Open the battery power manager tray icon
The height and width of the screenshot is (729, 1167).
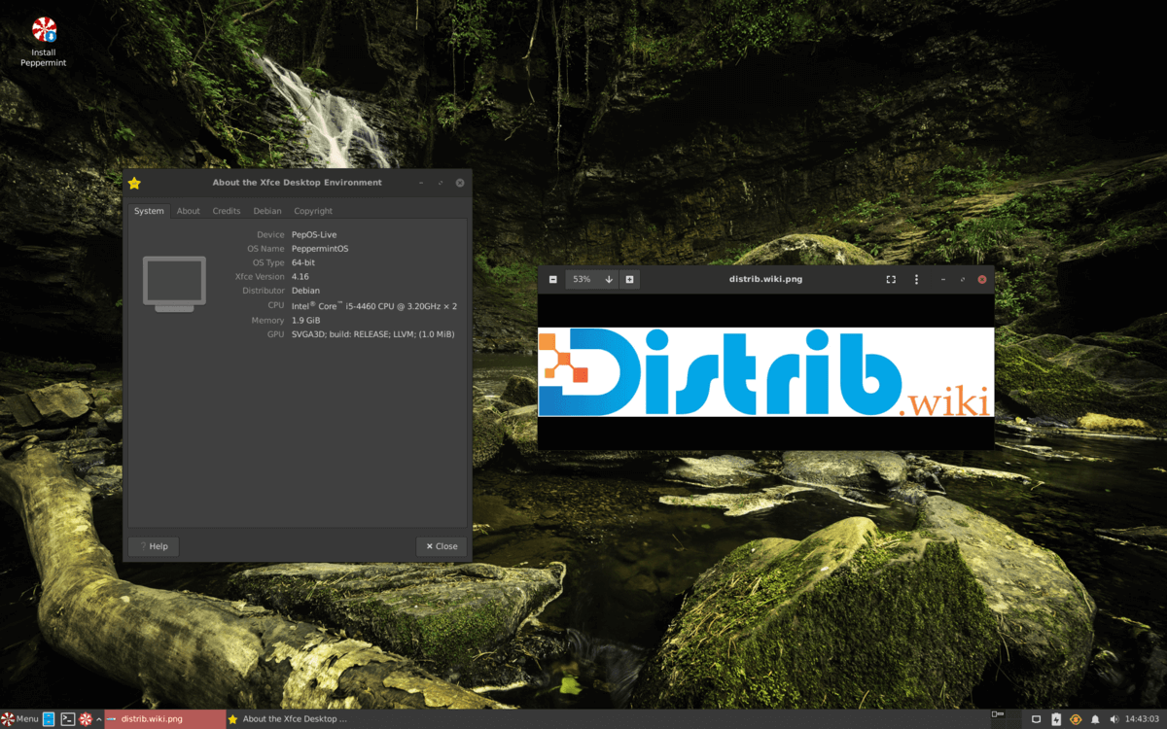coord(1056,719)
